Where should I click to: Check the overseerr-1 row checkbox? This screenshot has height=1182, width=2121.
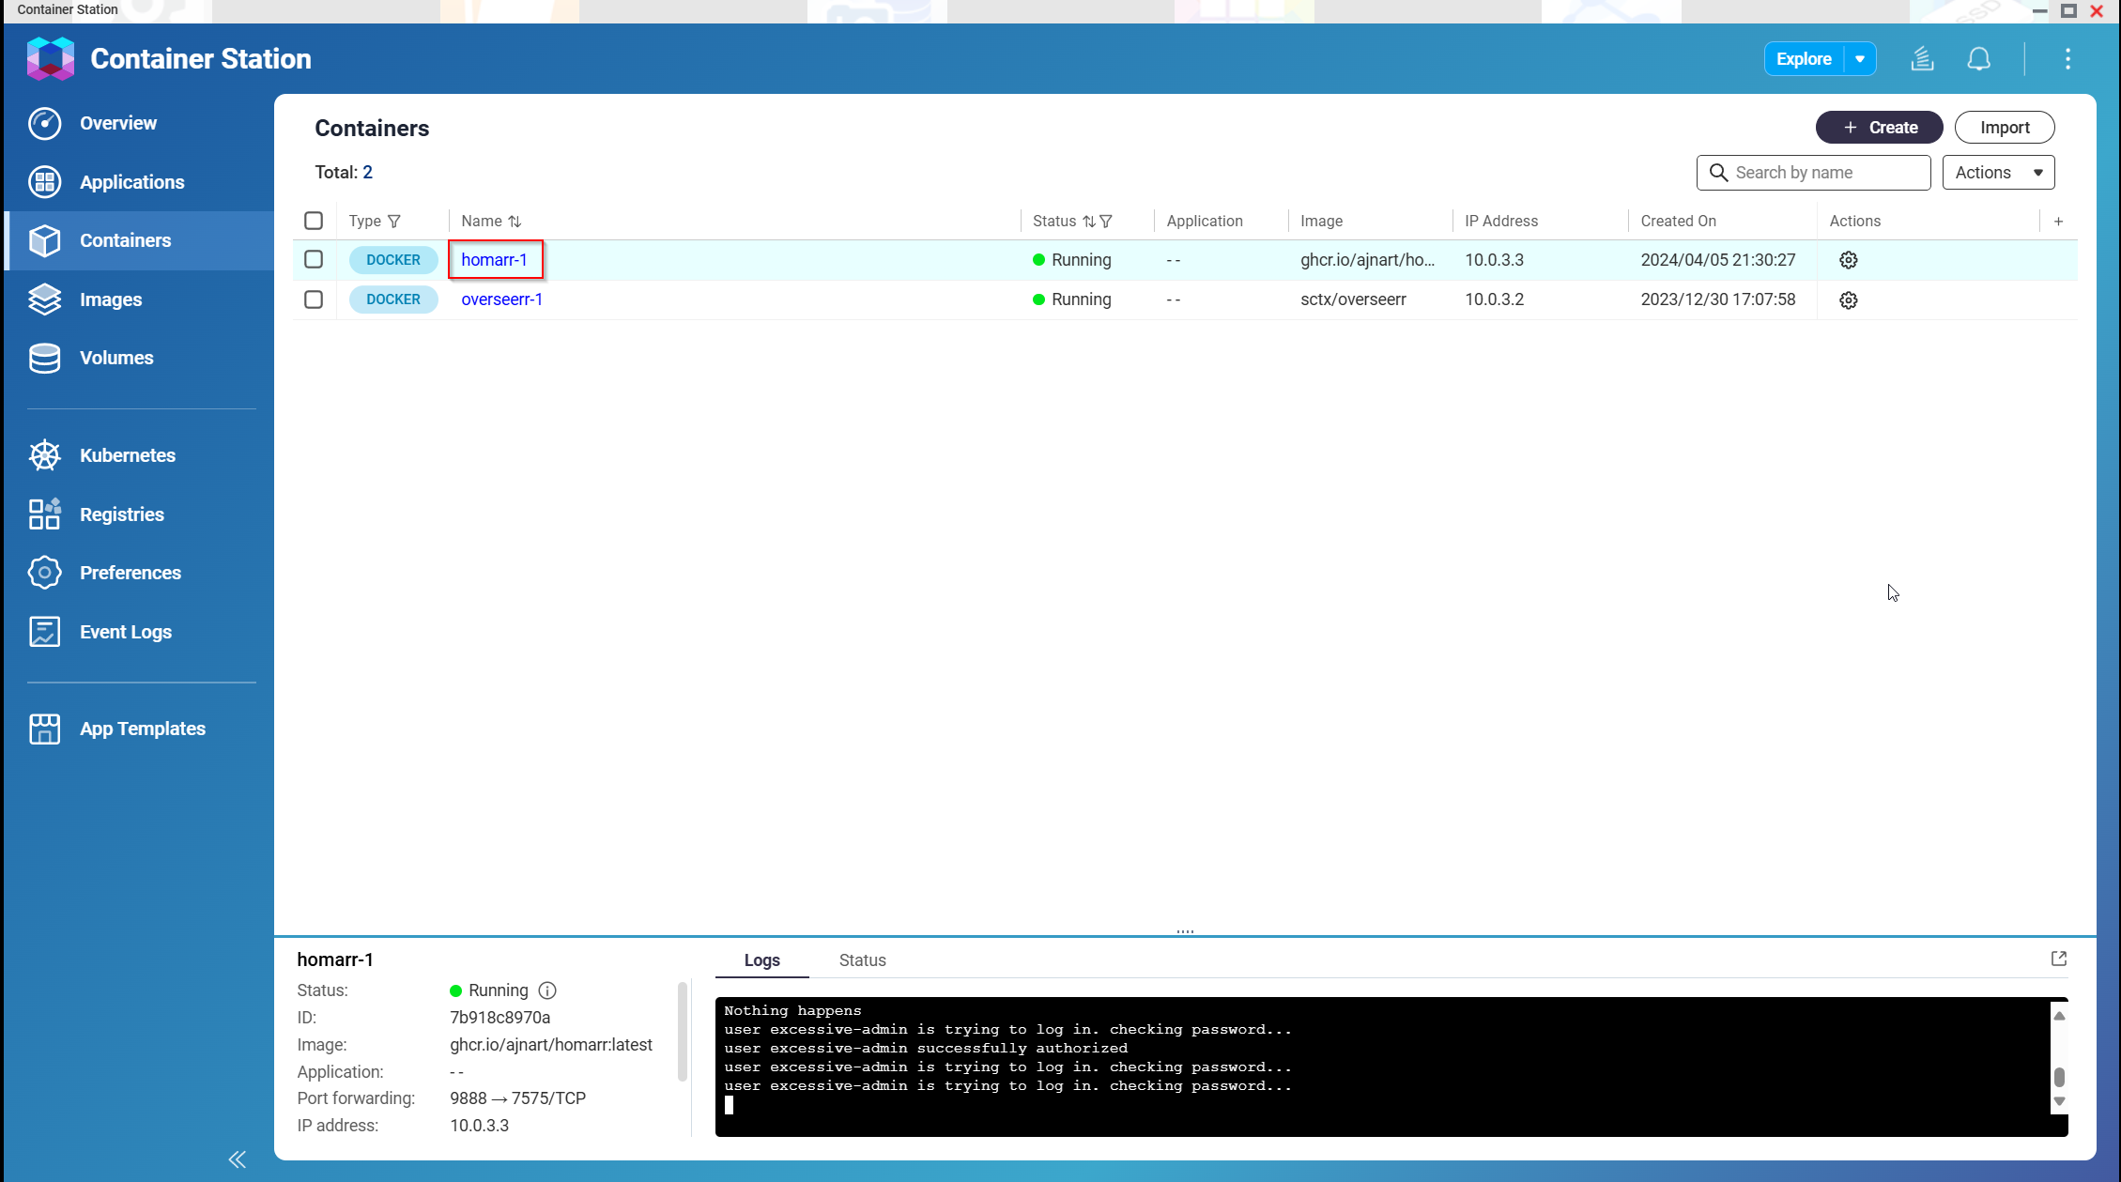314,299
